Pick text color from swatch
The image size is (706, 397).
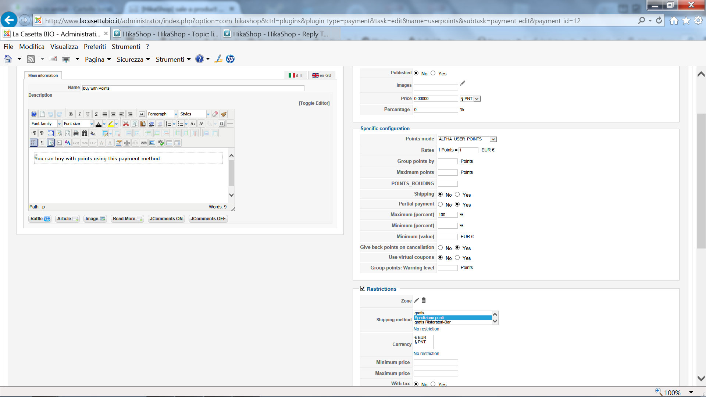99,124
